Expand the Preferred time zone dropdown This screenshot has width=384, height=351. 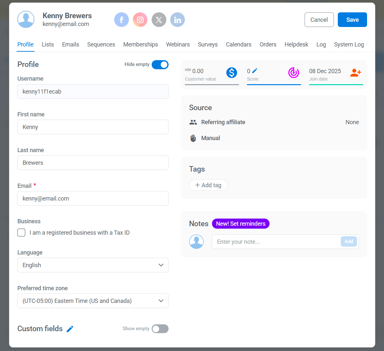click(x=93, y=301)
